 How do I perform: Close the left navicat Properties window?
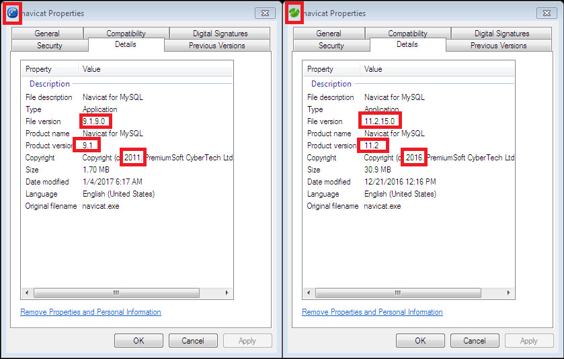tap(265, 13)
